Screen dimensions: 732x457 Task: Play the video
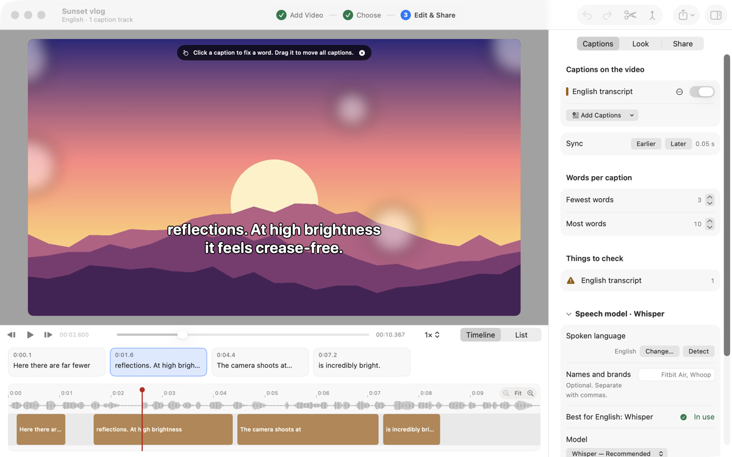pos(30,335)
